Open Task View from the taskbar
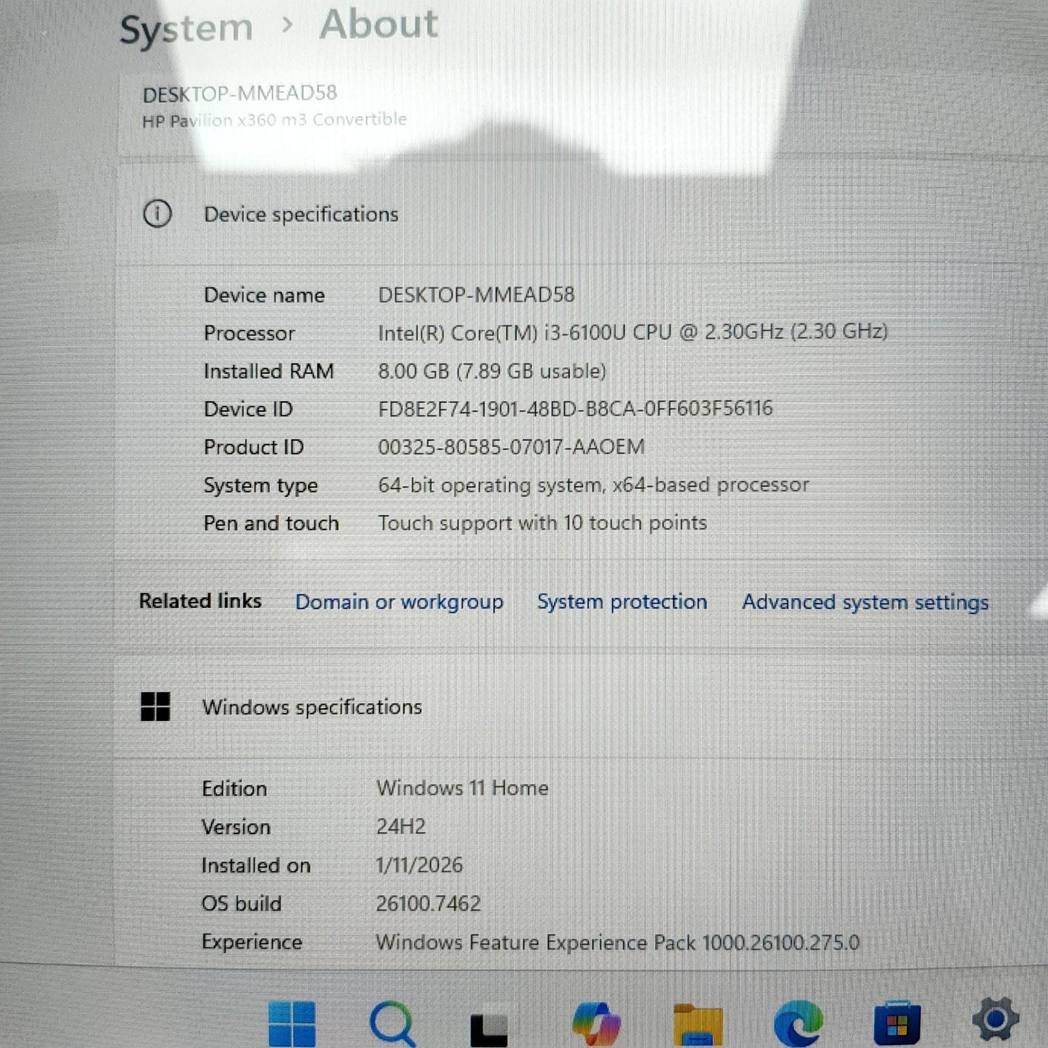1048x1048 pixels. (x=489, y=1024)
